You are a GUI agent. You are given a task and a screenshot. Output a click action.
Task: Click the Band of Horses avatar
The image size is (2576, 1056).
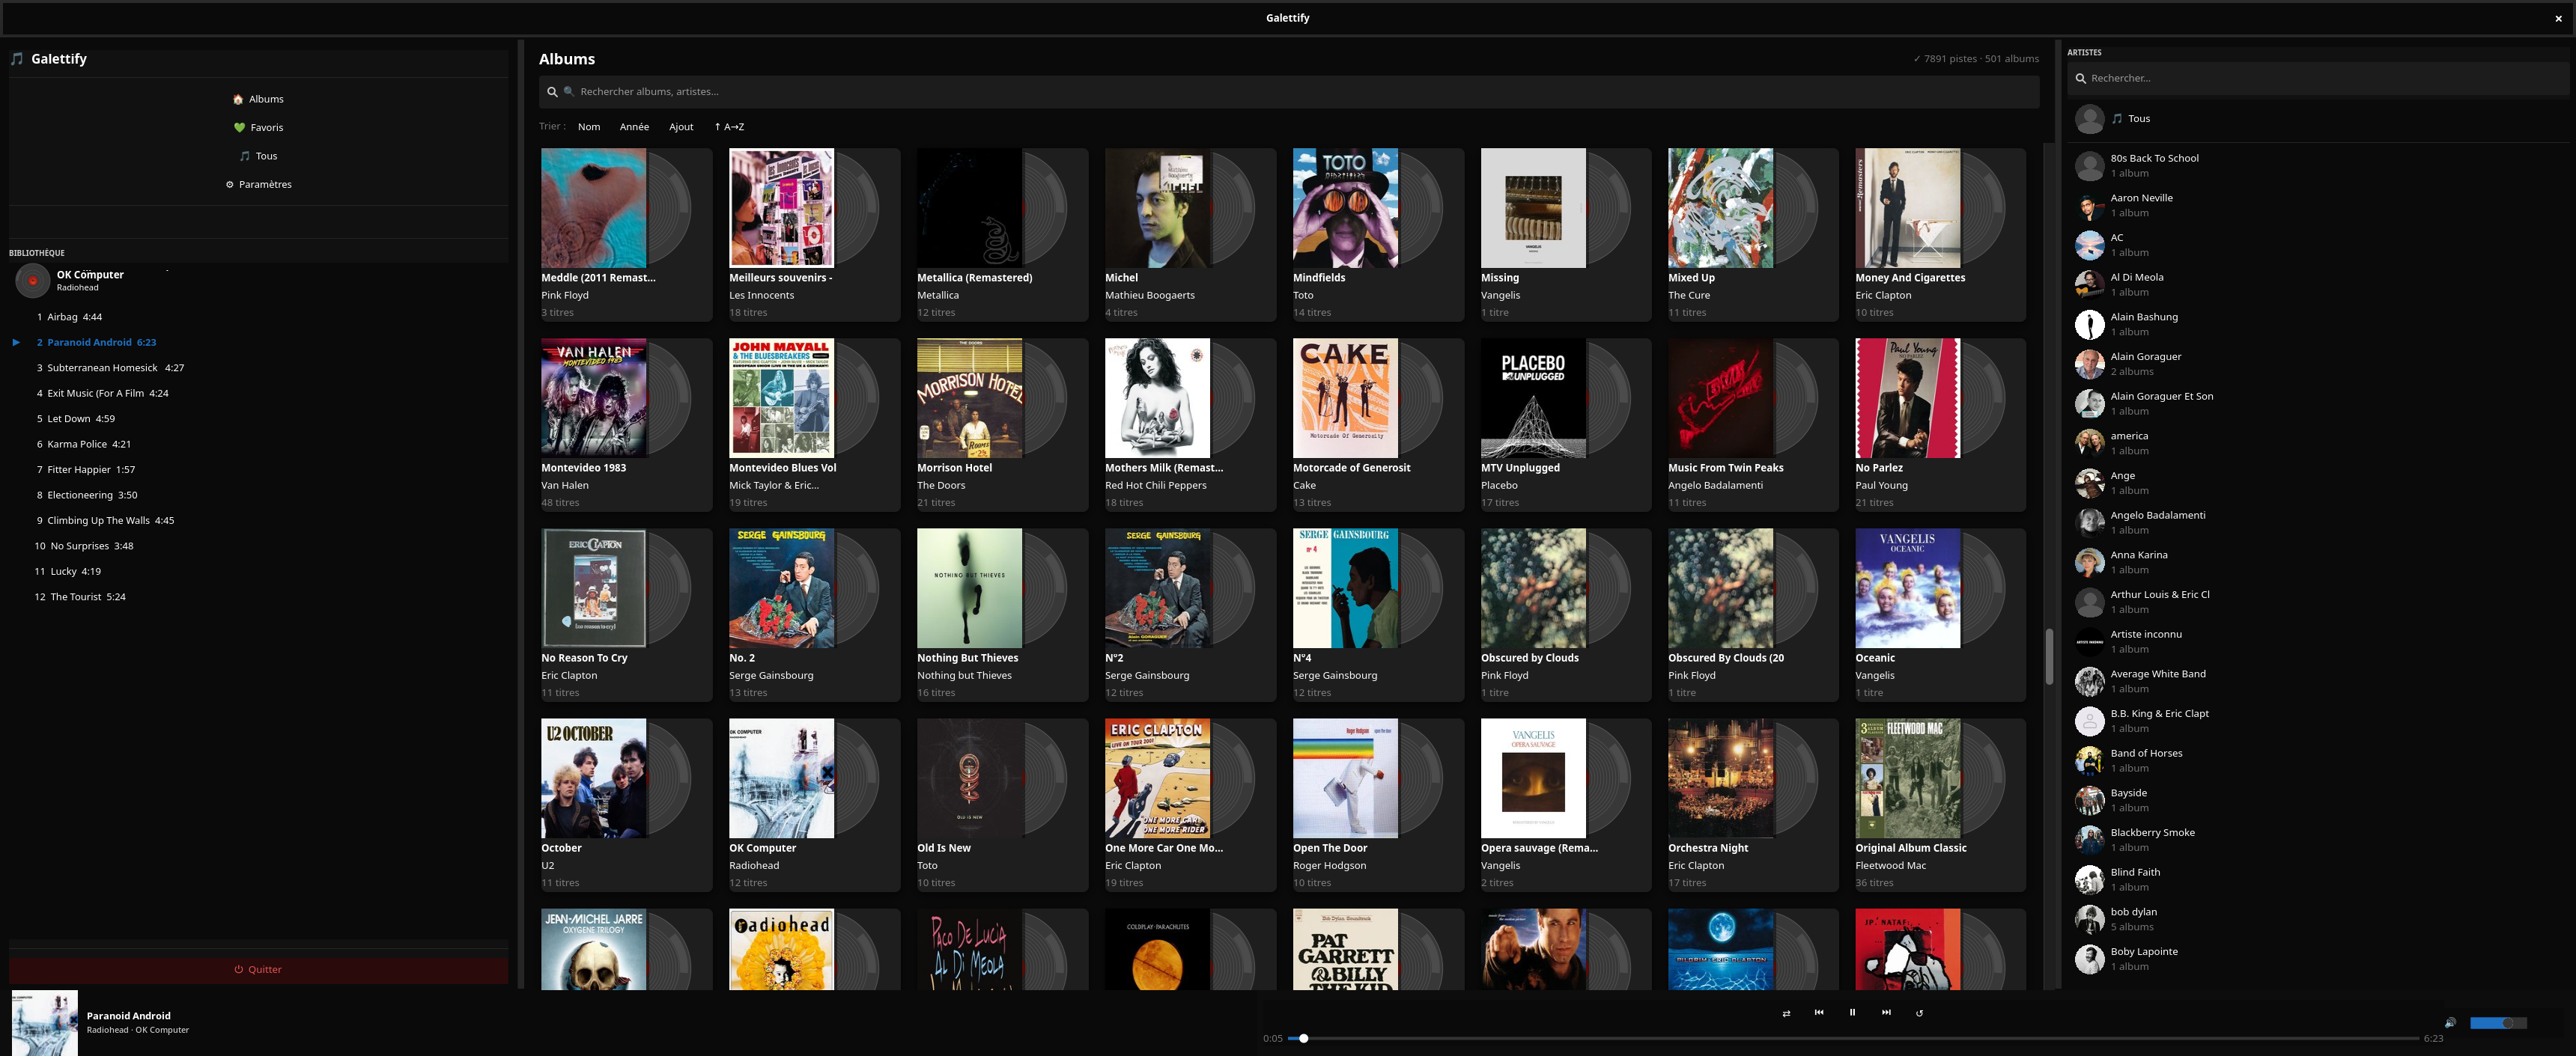point(2089,761)
